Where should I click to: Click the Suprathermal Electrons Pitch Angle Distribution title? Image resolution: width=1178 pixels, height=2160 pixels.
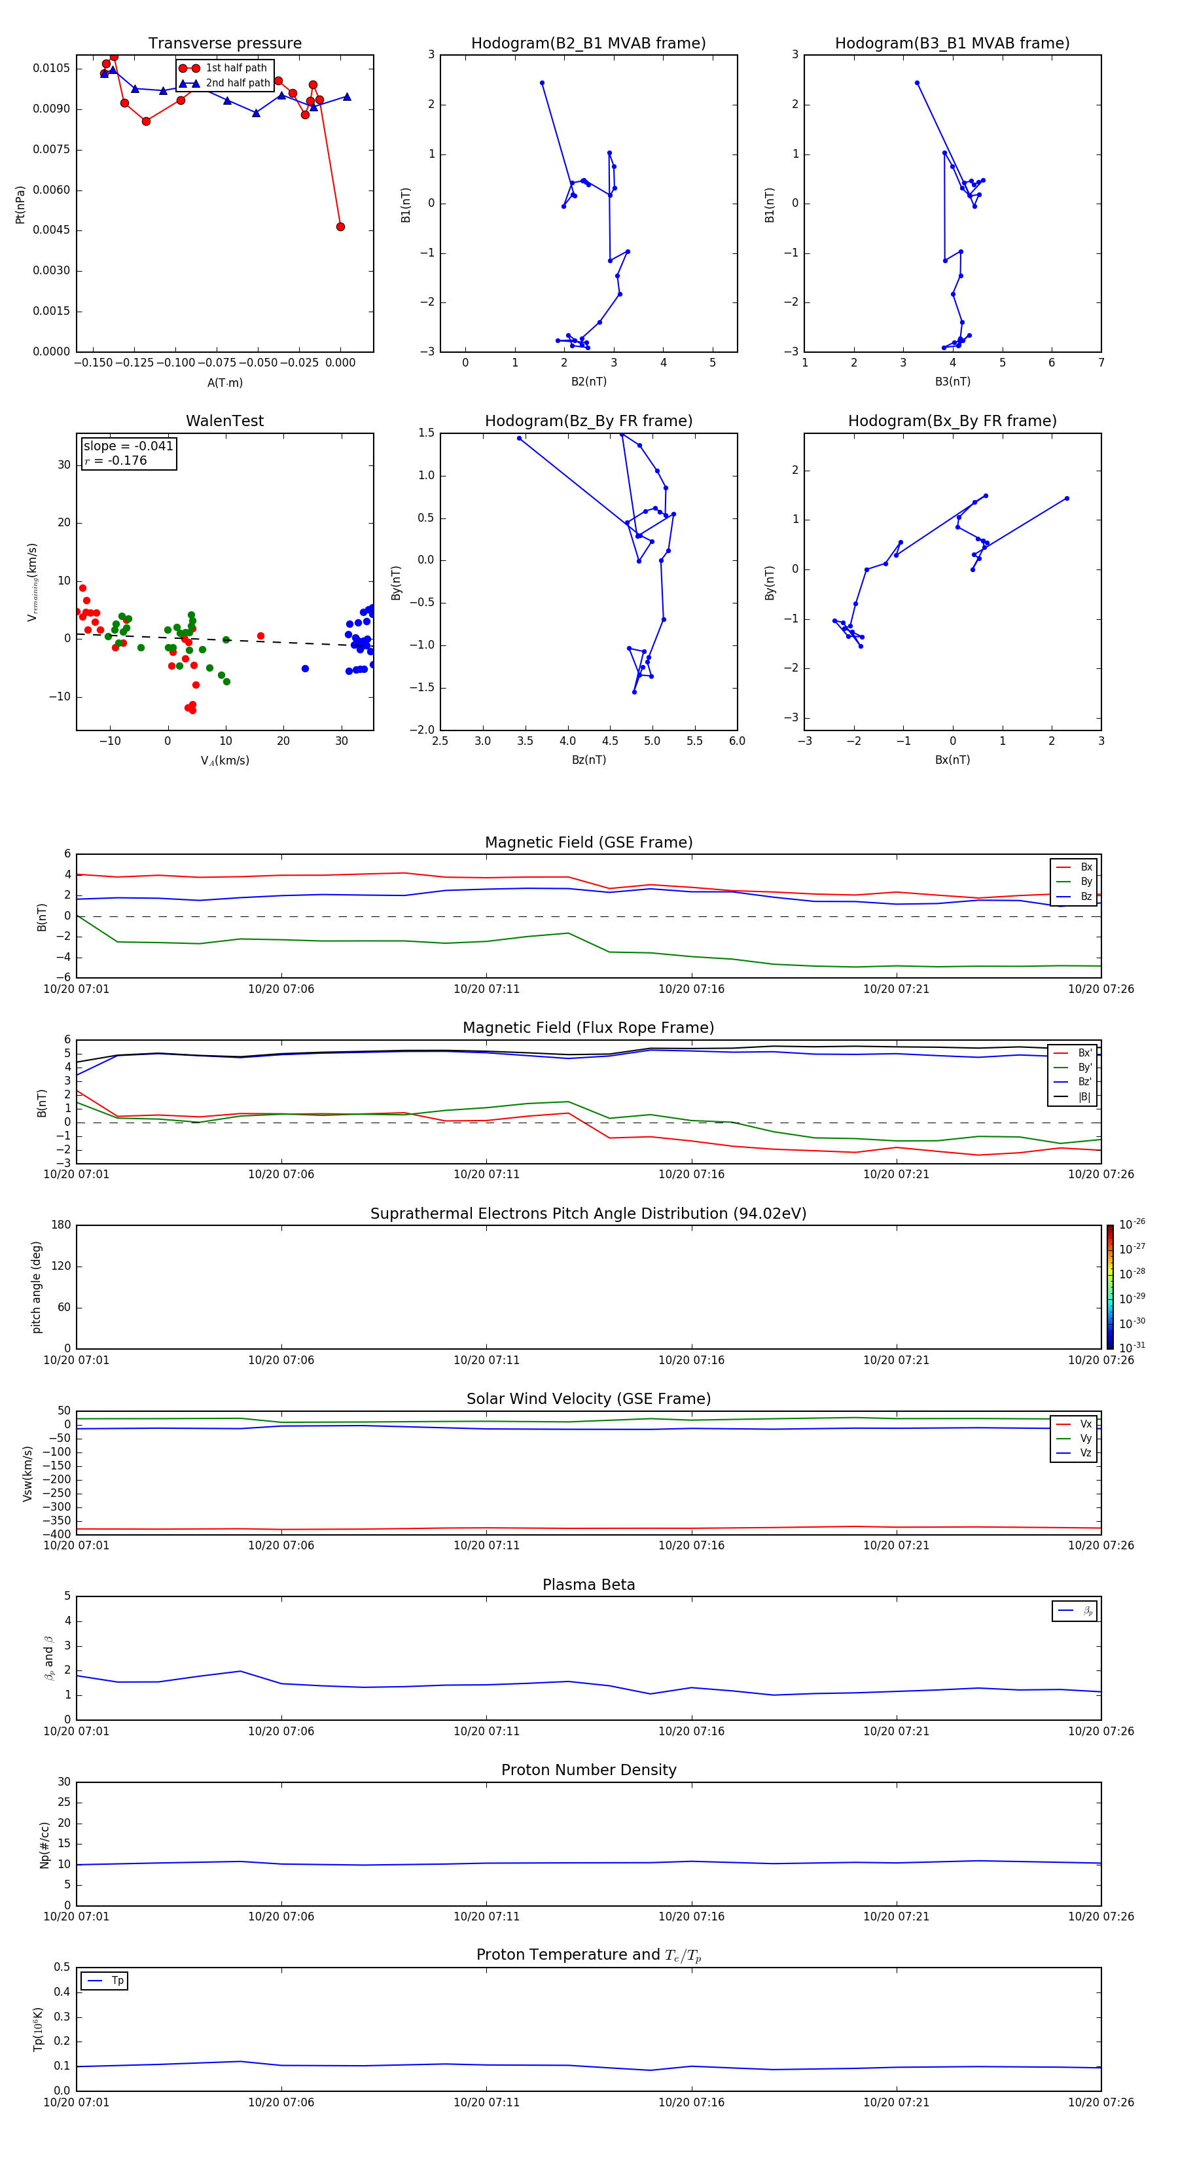[x=588, y=1214]
